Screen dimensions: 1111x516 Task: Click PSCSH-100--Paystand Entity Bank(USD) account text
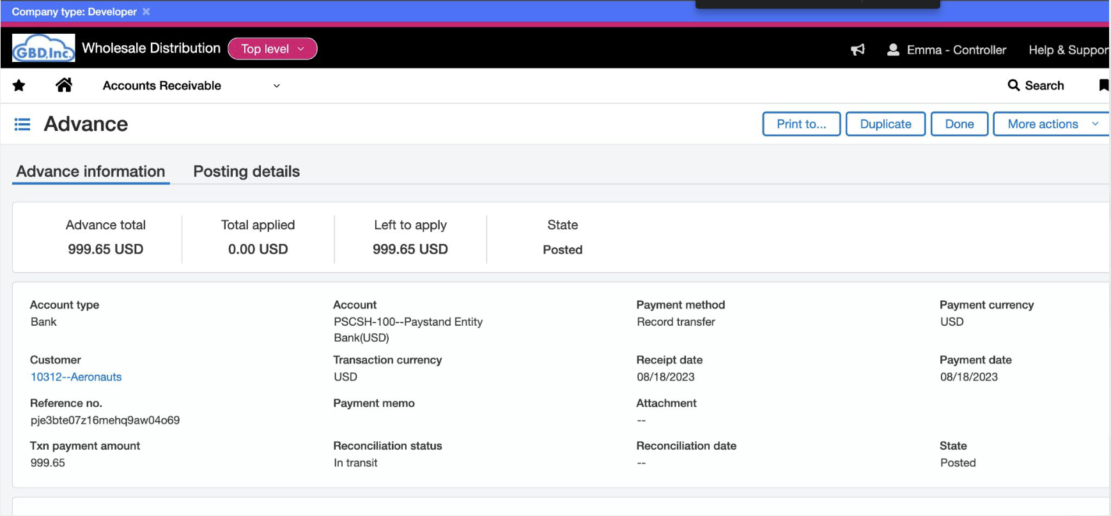point(408,330)
